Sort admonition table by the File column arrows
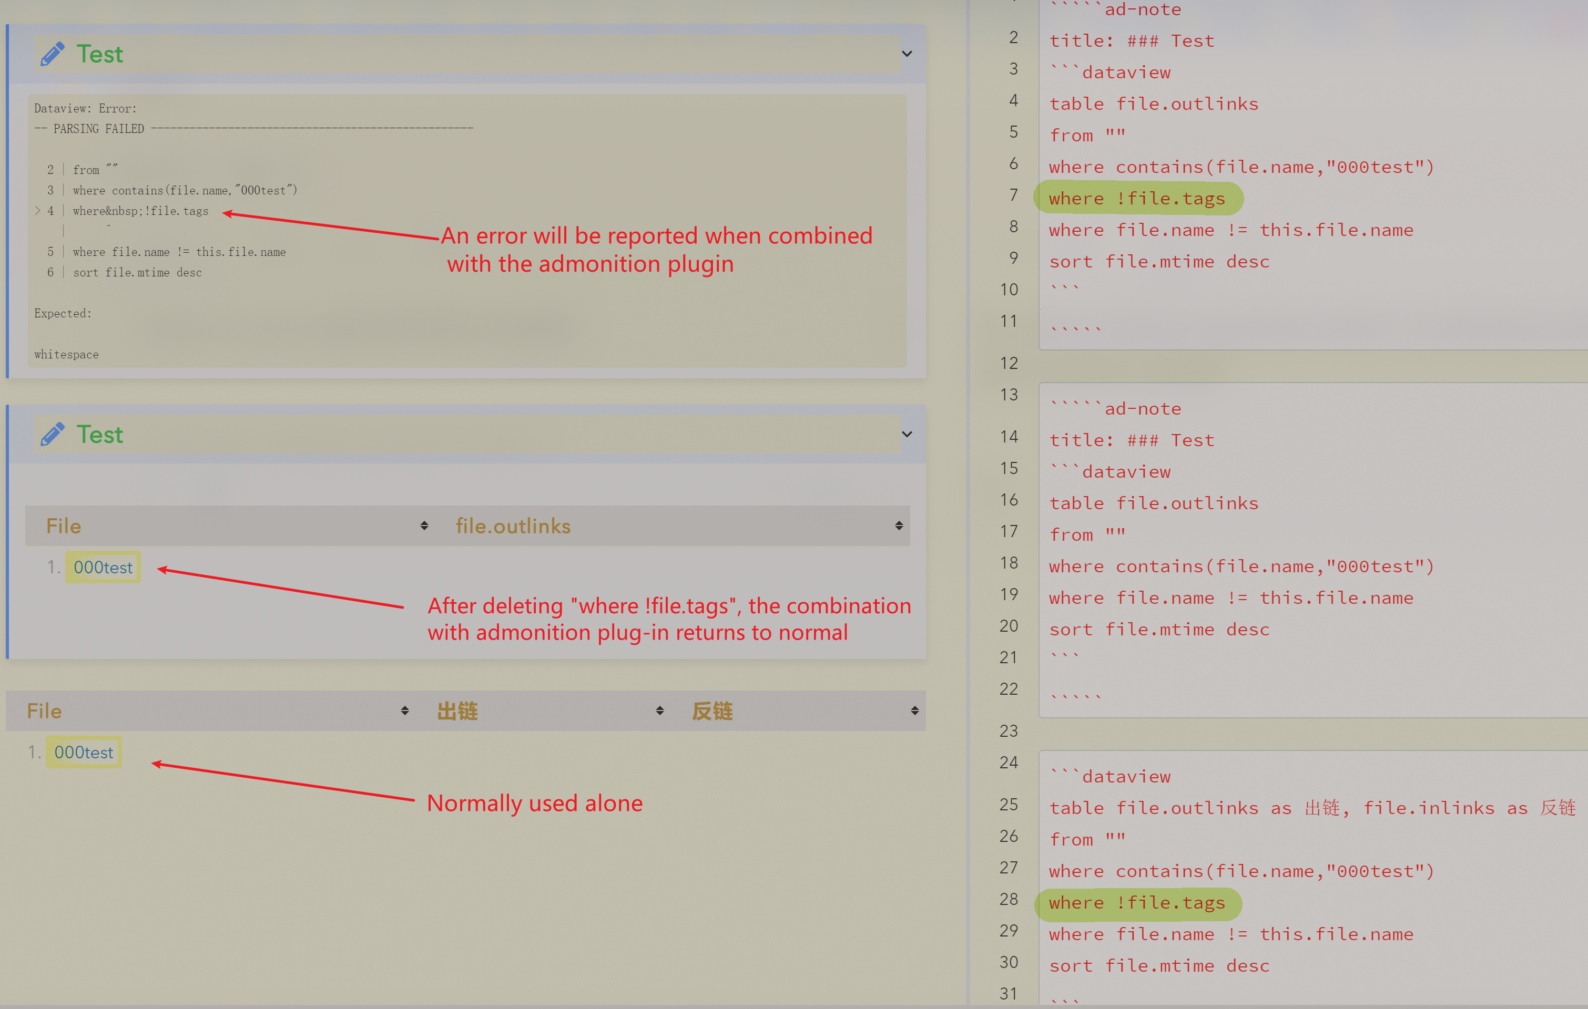Screen dimensions: 1588x1009 pyautogui.click(x=424, y=526)
